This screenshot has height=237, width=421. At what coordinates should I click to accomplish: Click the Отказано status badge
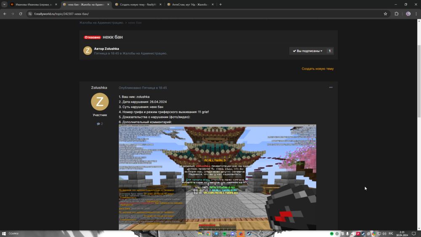[x=92, y=38]
